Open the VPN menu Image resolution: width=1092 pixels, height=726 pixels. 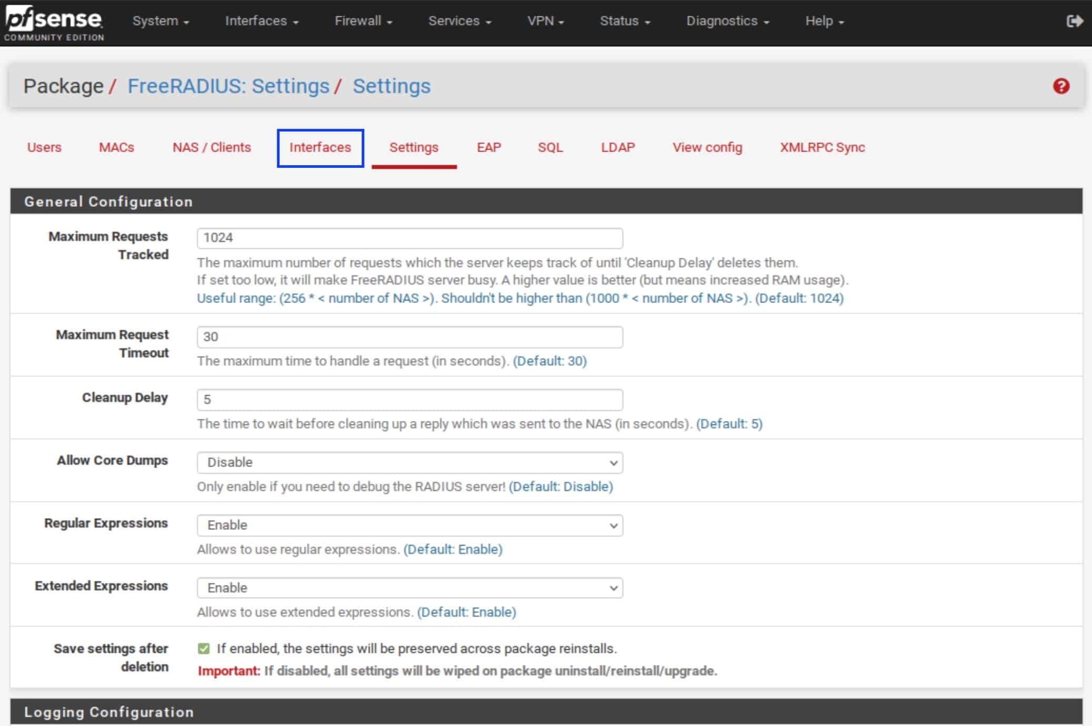point(545,21)
